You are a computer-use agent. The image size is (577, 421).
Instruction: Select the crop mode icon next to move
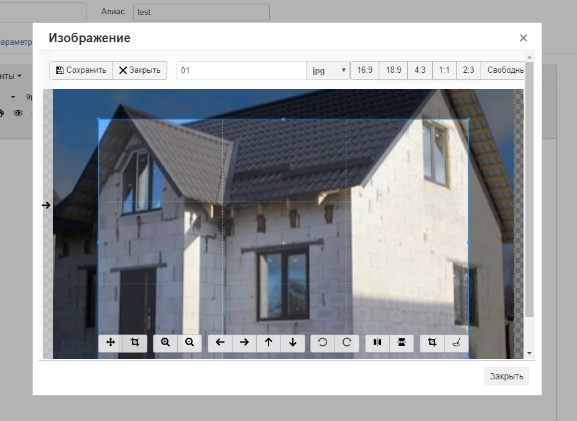[x=135, y=343]
